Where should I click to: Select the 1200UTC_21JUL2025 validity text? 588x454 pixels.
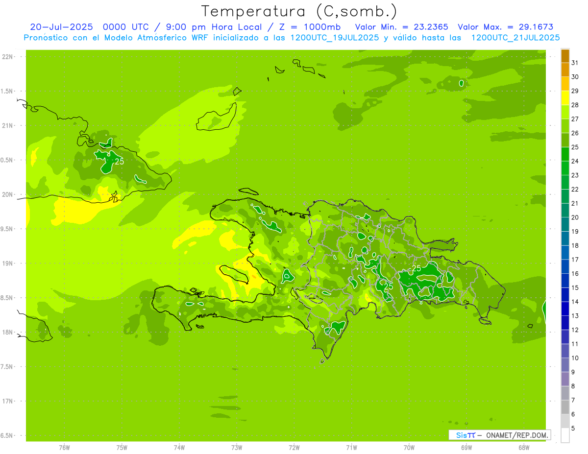click(515, 38)
